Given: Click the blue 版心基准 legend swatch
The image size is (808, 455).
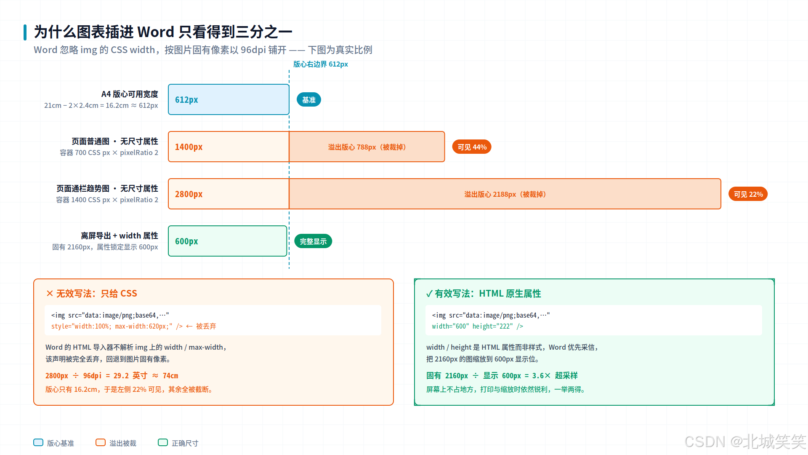Looking at the screenshot, I should pyautogui.click(x=38, y=442).
